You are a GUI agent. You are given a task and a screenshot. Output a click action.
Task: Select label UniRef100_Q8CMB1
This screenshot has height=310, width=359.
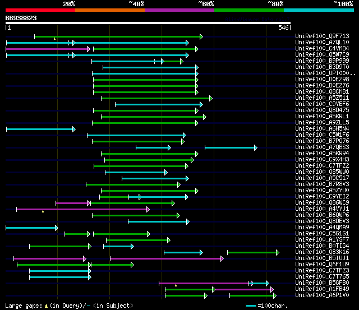322,91
